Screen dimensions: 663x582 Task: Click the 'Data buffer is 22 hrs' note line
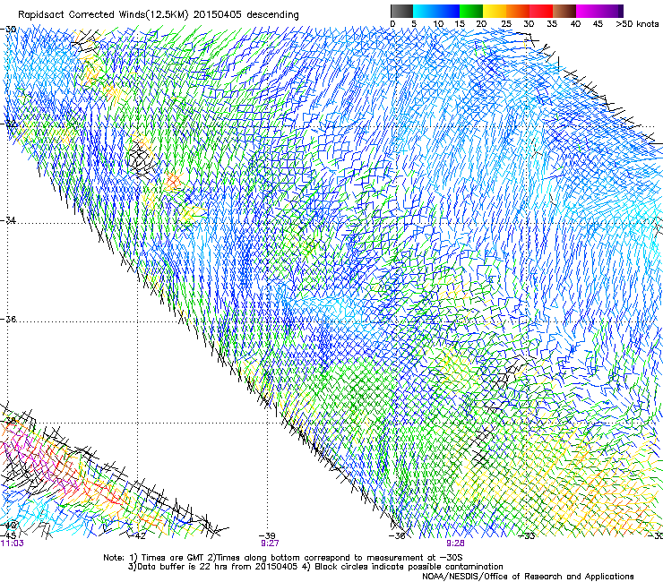(x=315, y=567)
